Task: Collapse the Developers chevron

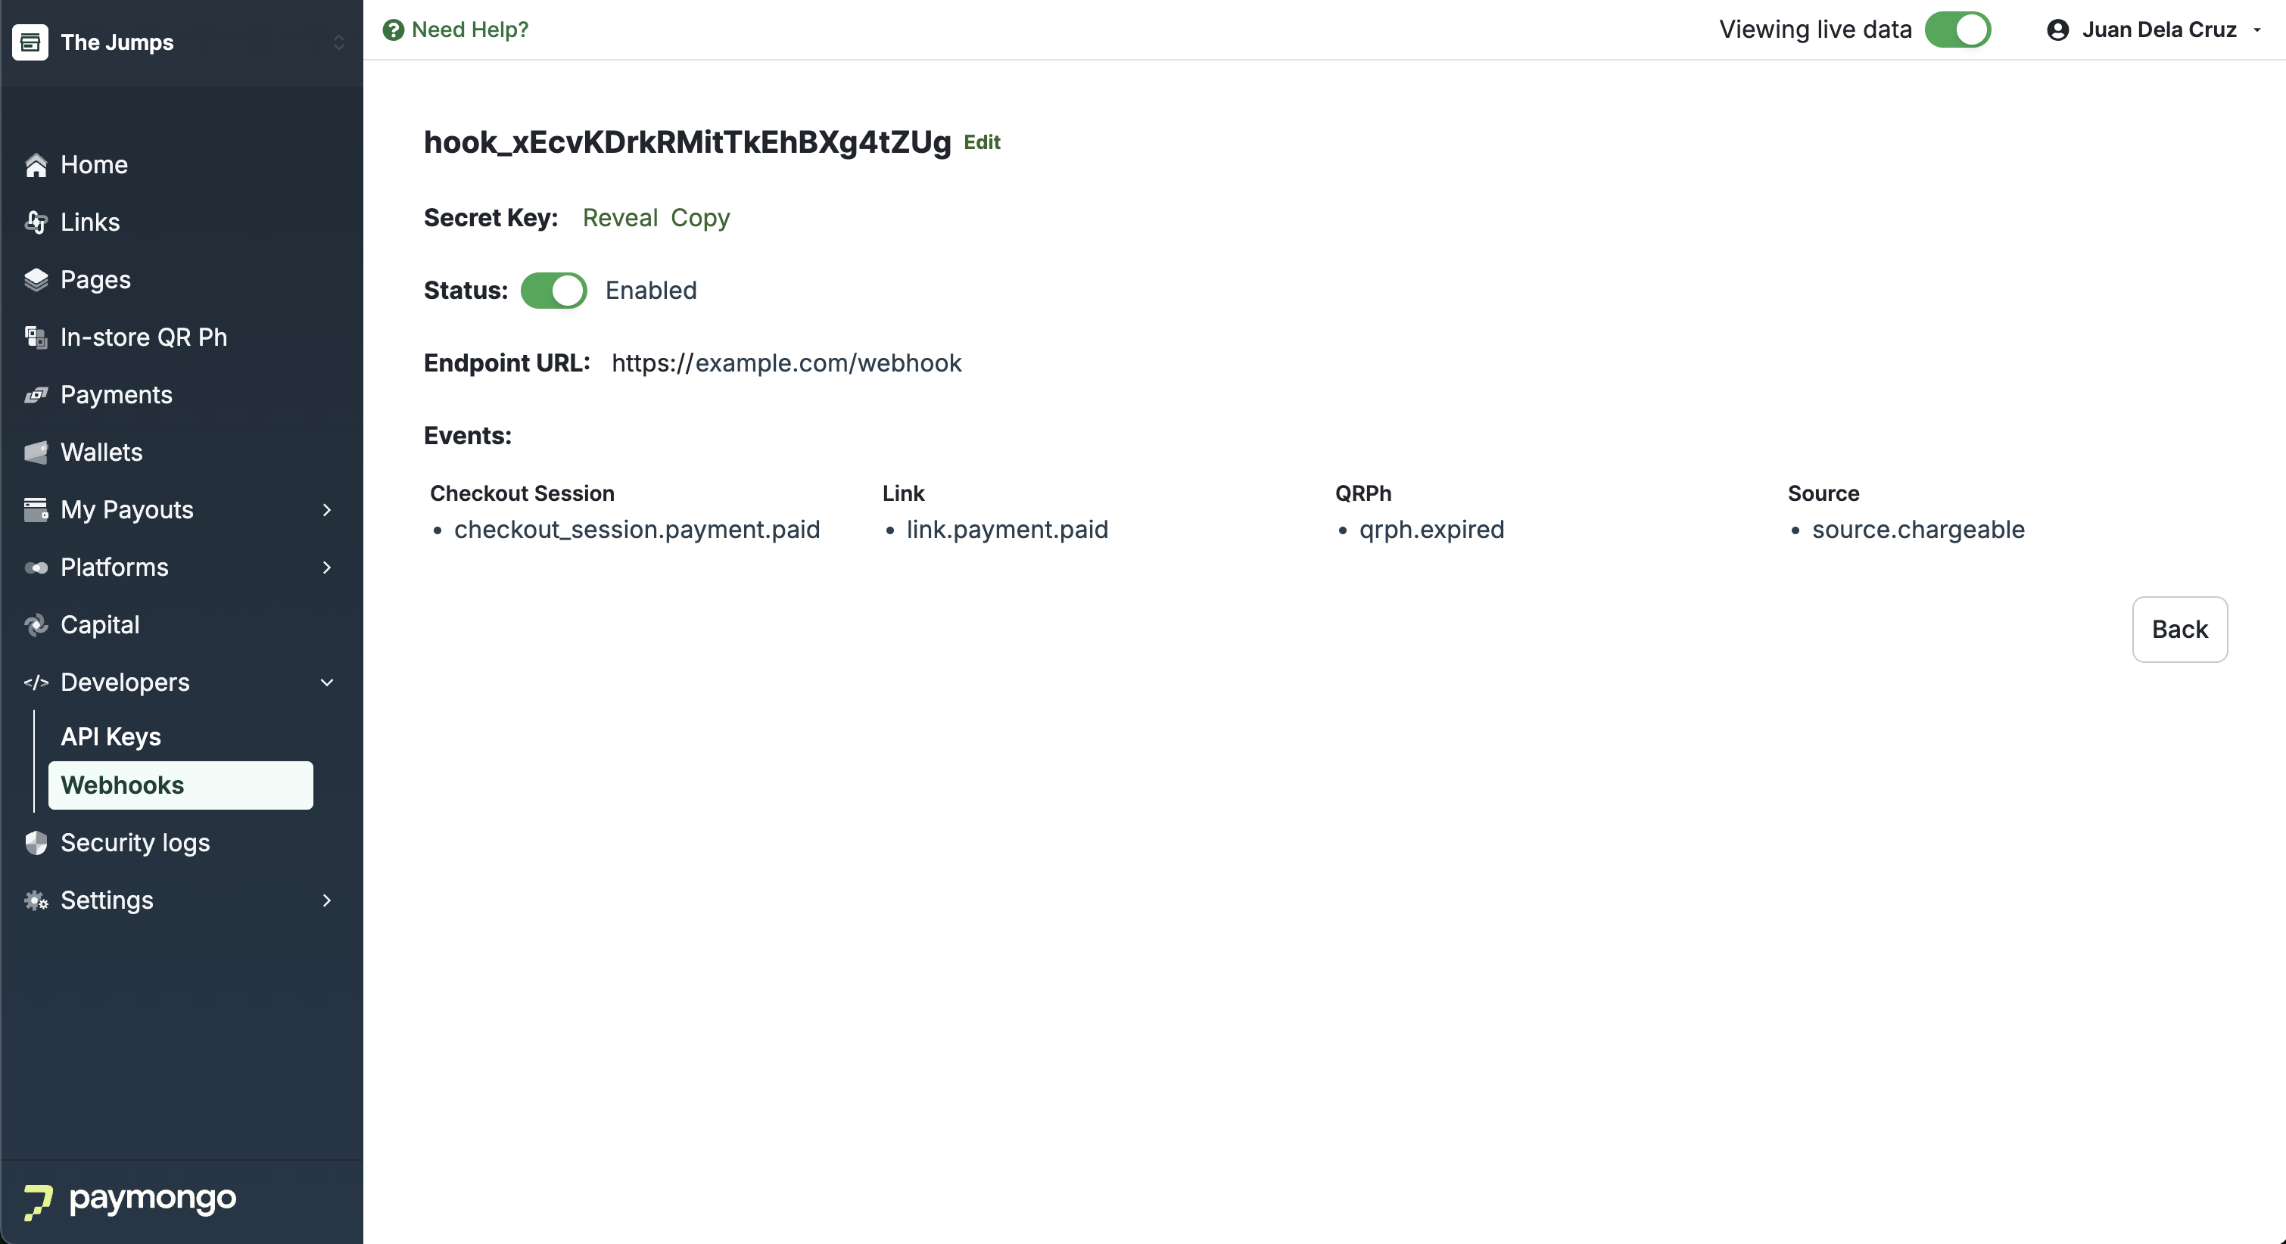Action: [x=326, y=683]
